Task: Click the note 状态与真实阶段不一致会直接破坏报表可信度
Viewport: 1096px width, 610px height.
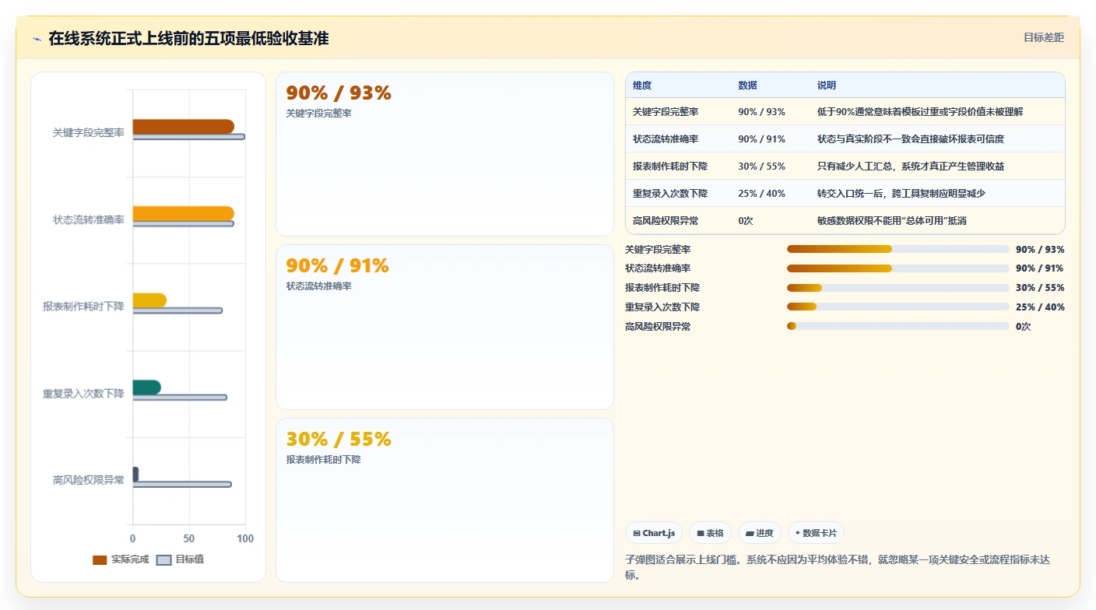Action: [x=911, y=139]
